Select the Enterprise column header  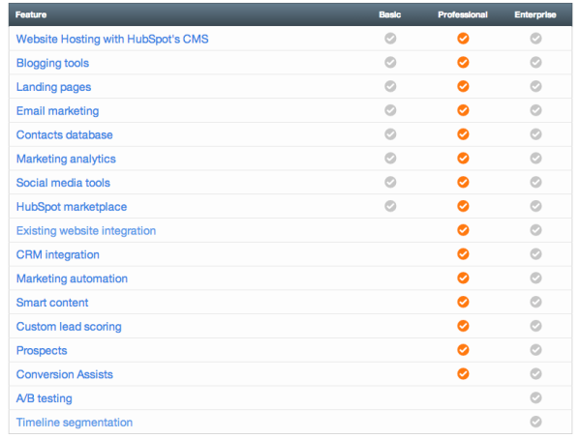tap(535, 15)
